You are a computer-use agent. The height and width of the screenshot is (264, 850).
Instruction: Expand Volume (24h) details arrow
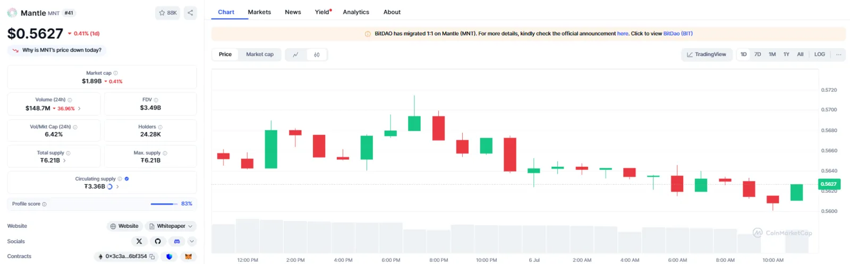(80, 108)
